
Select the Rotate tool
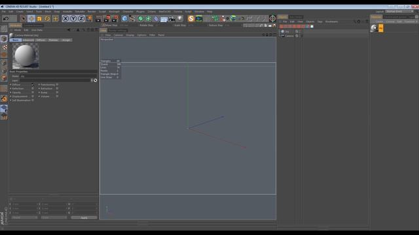coord(47,18)
